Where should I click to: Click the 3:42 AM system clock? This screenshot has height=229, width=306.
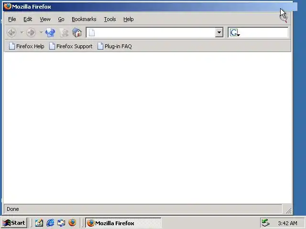[x=287, y=223]
